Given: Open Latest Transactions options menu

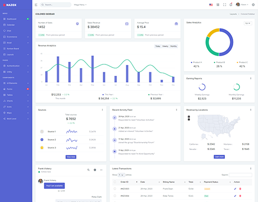Looking at the screenshot, I should point(251,169).
